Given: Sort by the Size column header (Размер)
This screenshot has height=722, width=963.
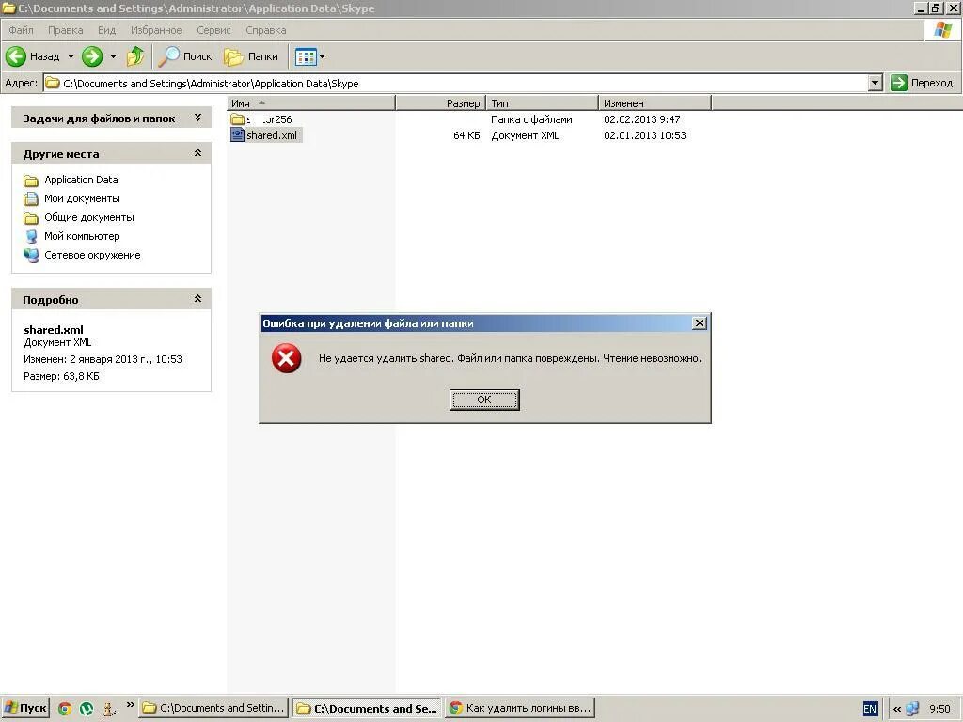Looking at the screenshot, I should coord(441,103).
